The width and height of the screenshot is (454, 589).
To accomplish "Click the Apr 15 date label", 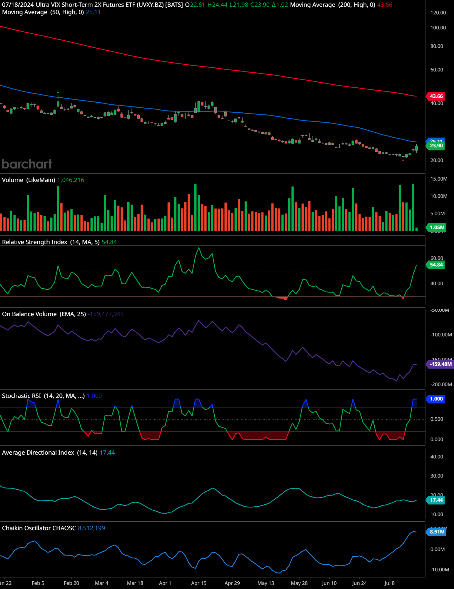I will click(x=199, y=583).
